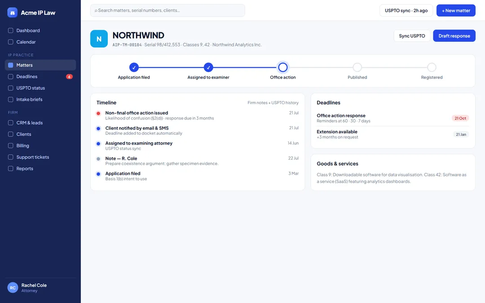Screen dimensions: 485x303
Task: Click the Acme IP Law logo icon
Action: click(13, 13)
